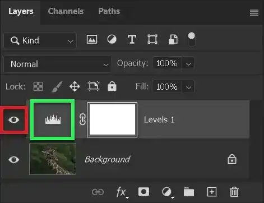The image size is (264, 203).
Task: Expand the Fill slider dropdown arrow
Action: point(188,86)
